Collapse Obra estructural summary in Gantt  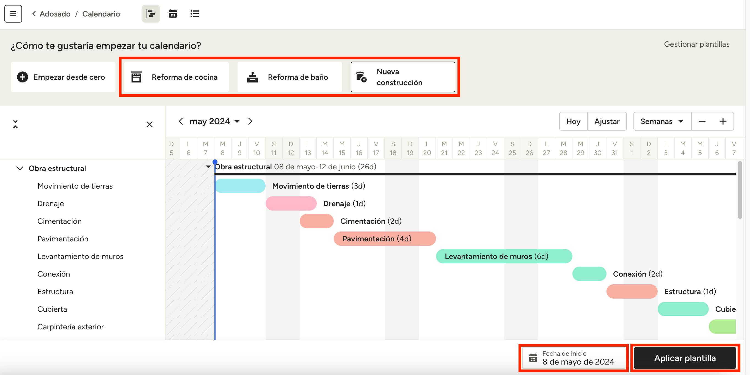coord(208,167)
